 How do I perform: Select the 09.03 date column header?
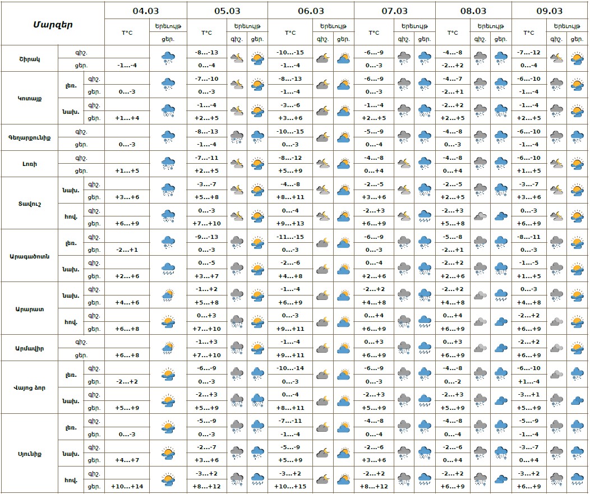click(550, 11)
